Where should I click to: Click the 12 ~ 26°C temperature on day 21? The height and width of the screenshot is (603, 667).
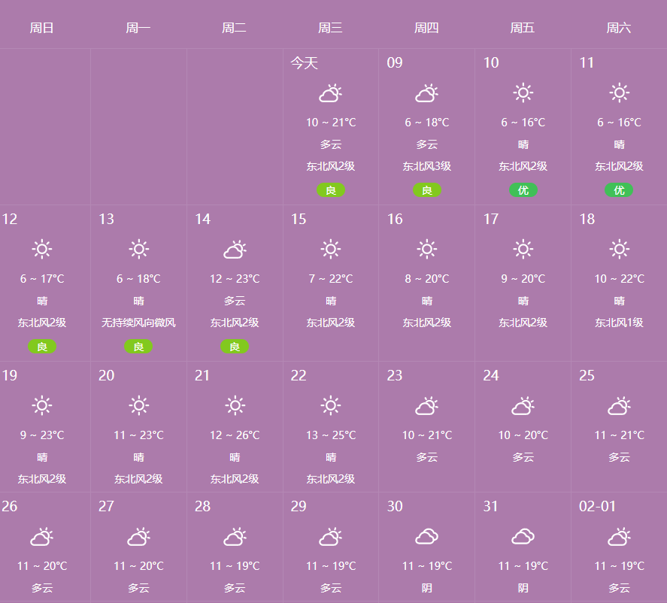pos(235,435)
